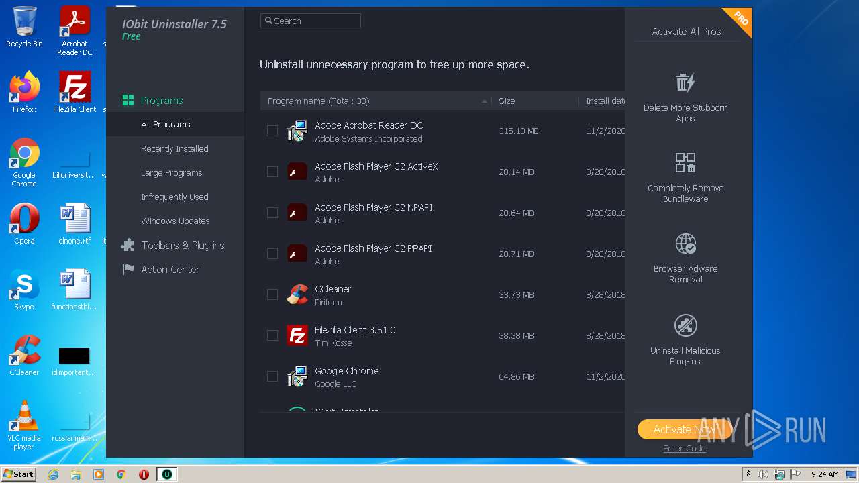Open the Opera desktop shortcut
Image resolution: width=859 pixels, height=483 pixels.
[24, 224]
